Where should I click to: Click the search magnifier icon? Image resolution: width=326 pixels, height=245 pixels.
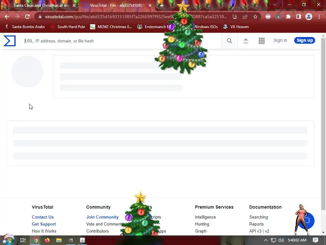coord(229,41)
